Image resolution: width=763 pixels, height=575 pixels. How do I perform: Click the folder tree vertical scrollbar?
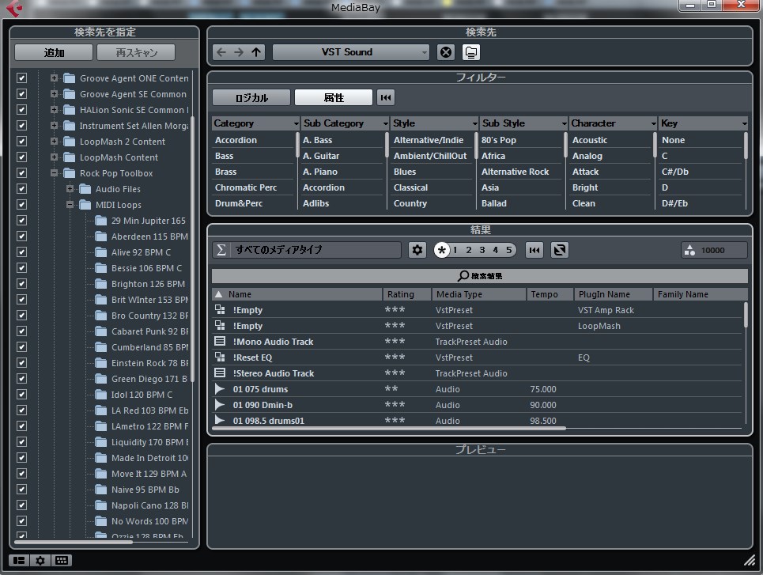tap(193, 248)
